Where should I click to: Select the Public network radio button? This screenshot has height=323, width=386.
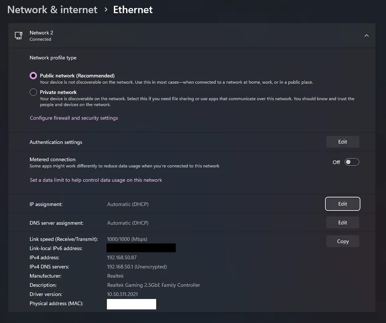pyautogui.click(x=33, y=76)
